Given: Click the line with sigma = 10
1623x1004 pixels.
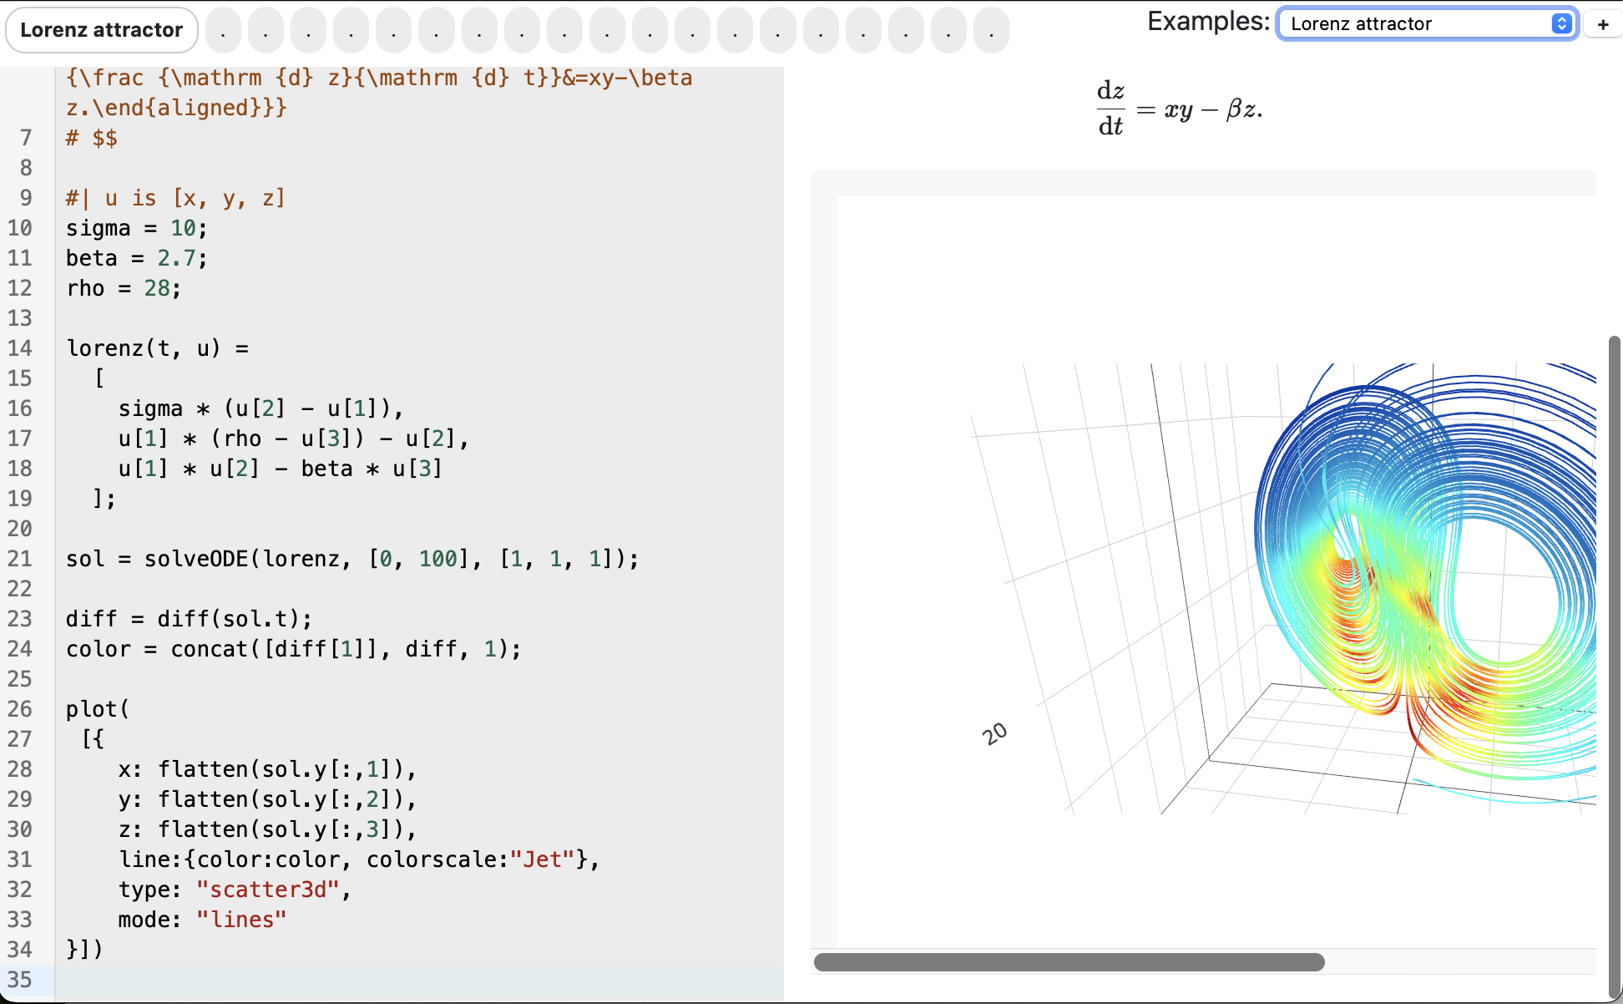Looking at the screenshot, I should click(x=137, y=228).
